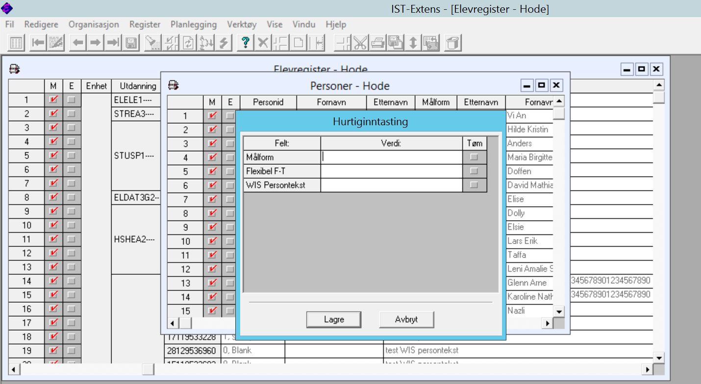
Task: Click the Enhet column header in Elevregister
Action: [x=96, y=86]
